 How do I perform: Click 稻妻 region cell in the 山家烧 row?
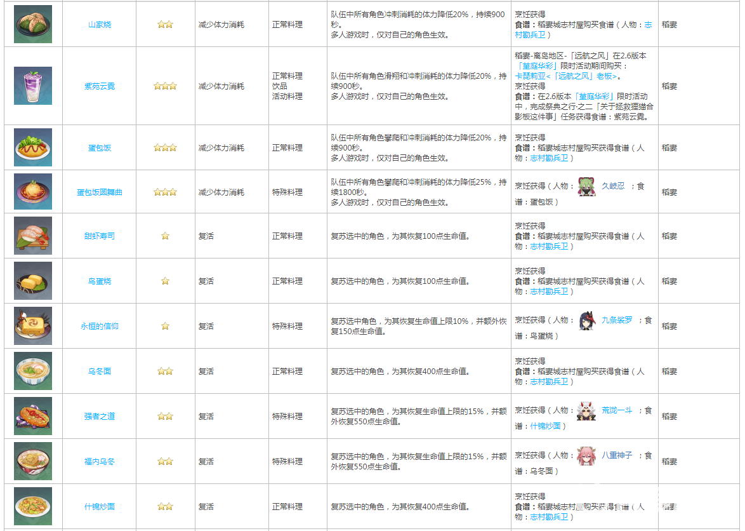pos(669,25)
